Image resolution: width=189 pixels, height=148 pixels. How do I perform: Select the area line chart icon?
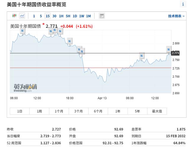22,16
